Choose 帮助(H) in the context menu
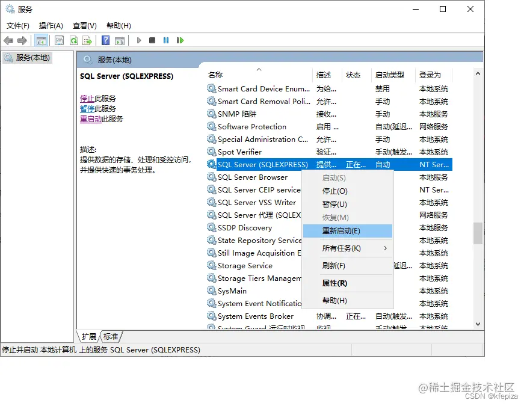Screen dimensions: 527x406 coord(348,301)
